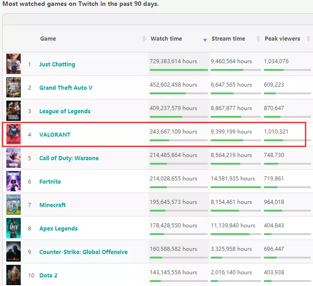Open the Counter-Strike: Global Offensive link

coord(83,252)
